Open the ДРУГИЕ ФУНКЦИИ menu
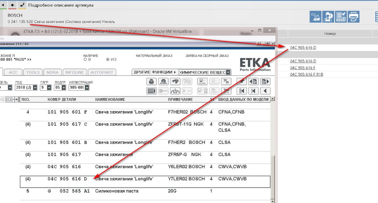378x203 pixels. pos(154,72)
